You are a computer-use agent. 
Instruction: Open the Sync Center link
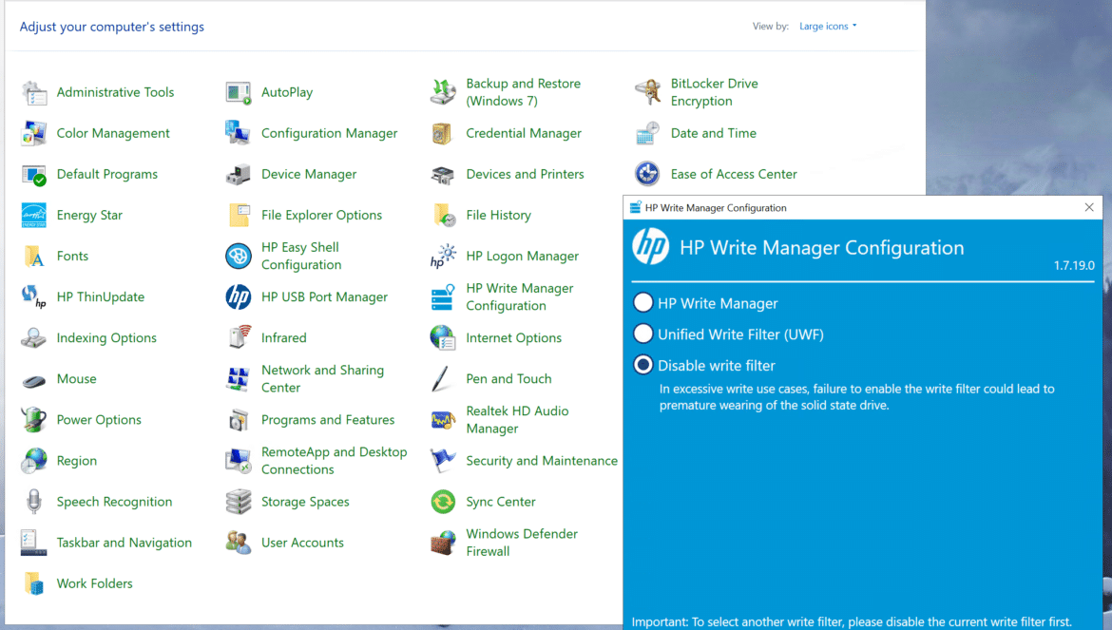coord(501,502)
